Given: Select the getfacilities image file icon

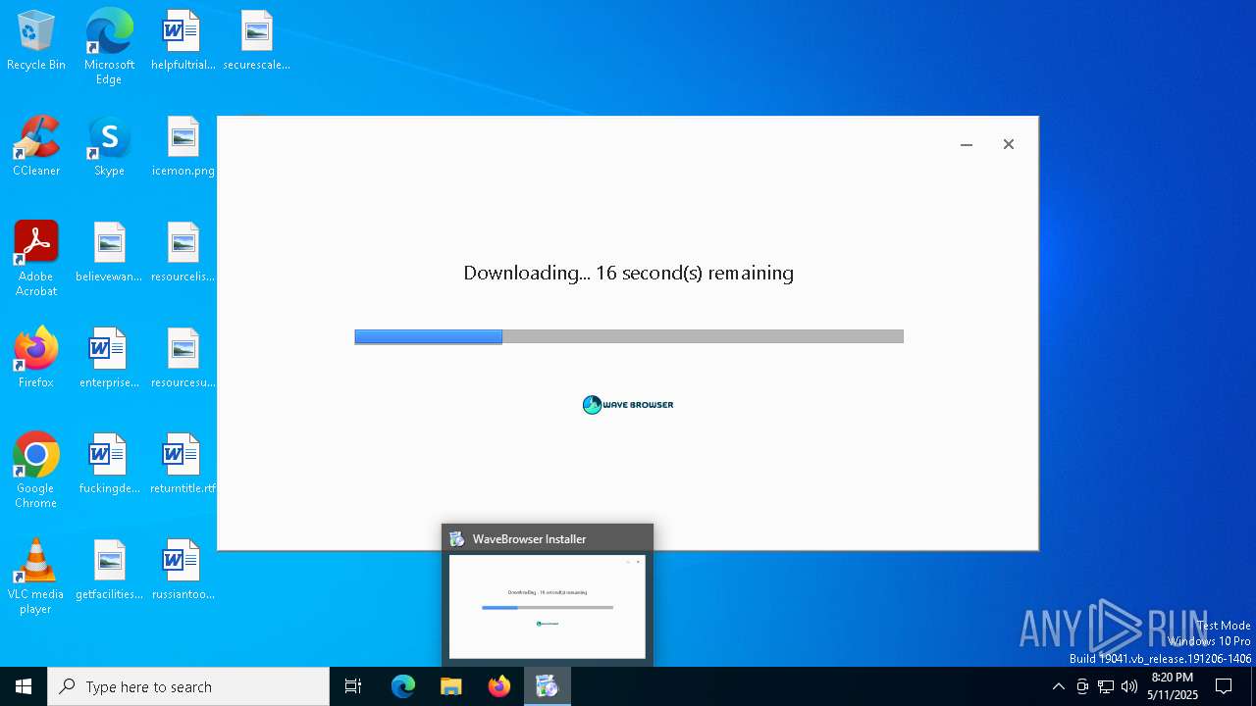Looking at the screenshot, I should (x=109, y=571).
